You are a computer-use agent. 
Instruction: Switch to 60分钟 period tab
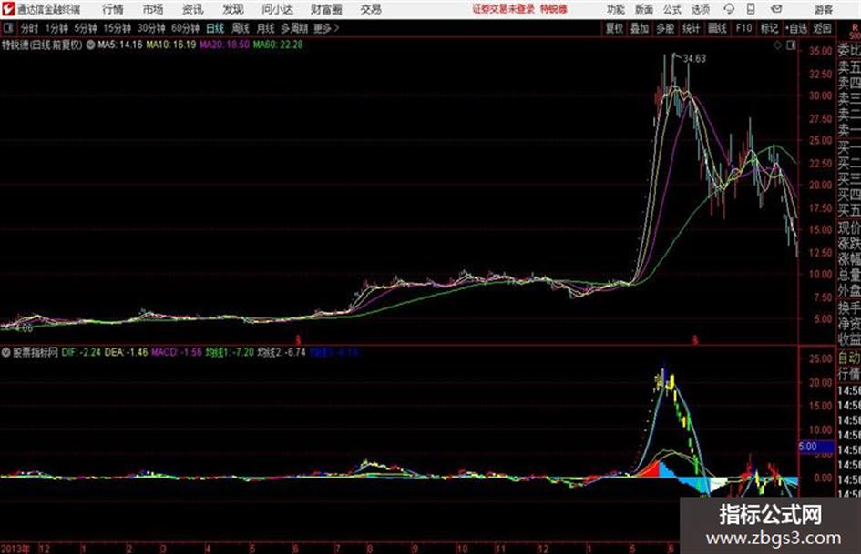186,28
